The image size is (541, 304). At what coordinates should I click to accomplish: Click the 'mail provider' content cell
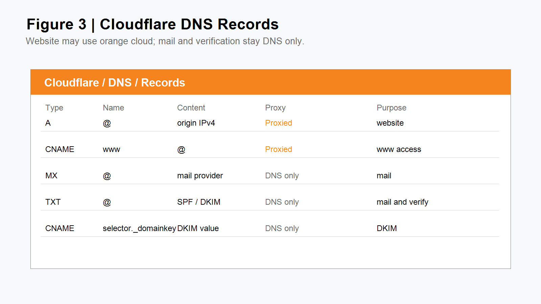200,176
